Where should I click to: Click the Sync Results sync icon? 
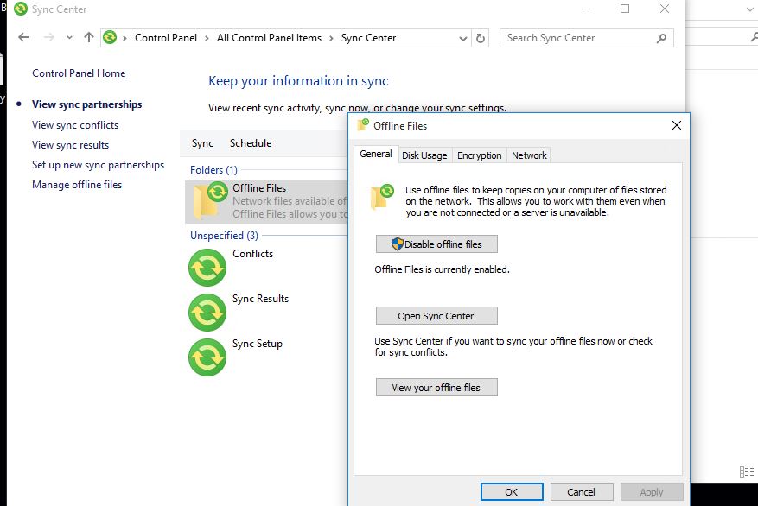coord(207,313)
